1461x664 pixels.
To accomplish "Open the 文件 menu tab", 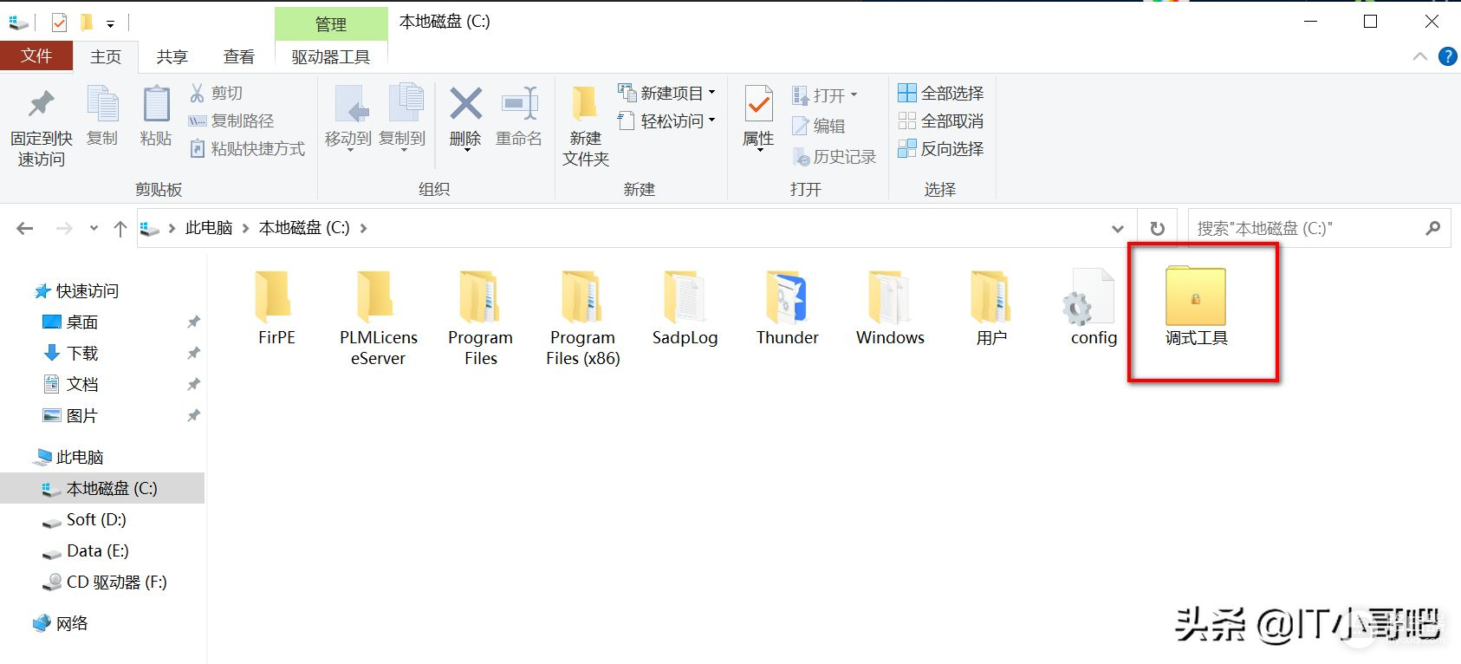I will (x=36, y=56).
